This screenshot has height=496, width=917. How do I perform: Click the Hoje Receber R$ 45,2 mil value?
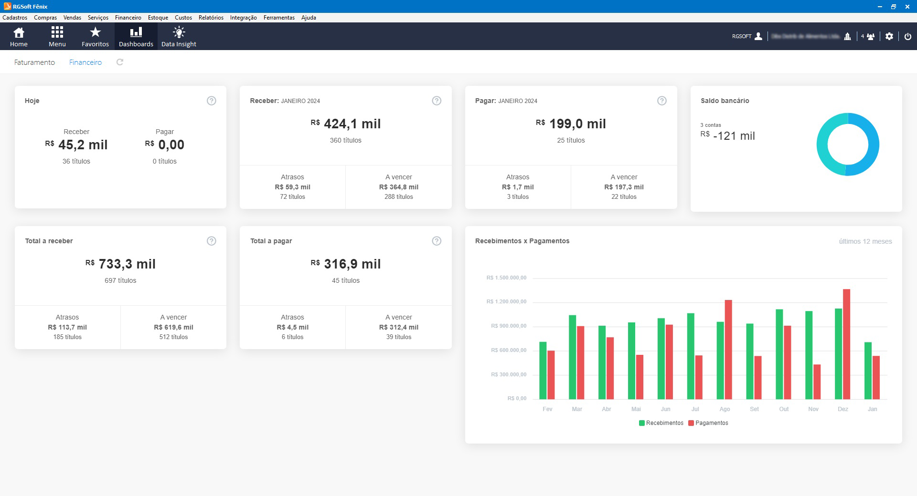click(76, 145)
